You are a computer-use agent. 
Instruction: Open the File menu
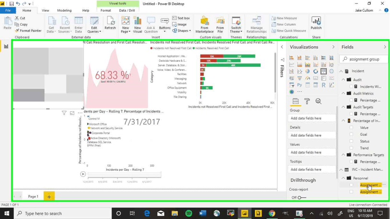(8, 11)
